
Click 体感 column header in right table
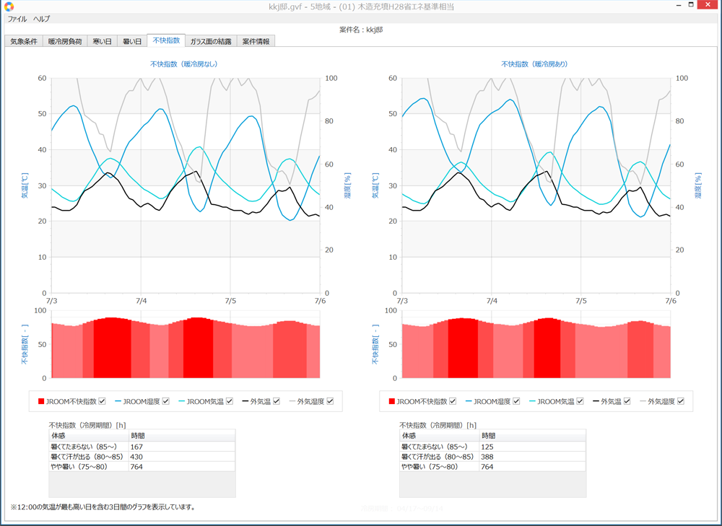click(x=439, y=435)
